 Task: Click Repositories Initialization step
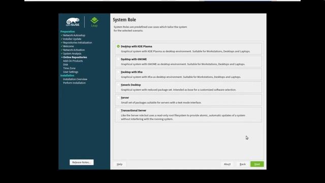[78, 43]
